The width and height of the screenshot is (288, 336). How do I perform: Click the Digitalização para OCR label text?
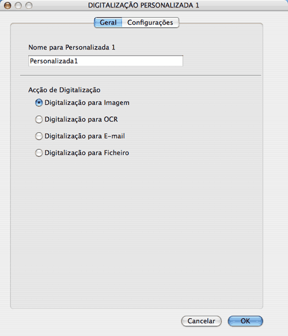81,119
